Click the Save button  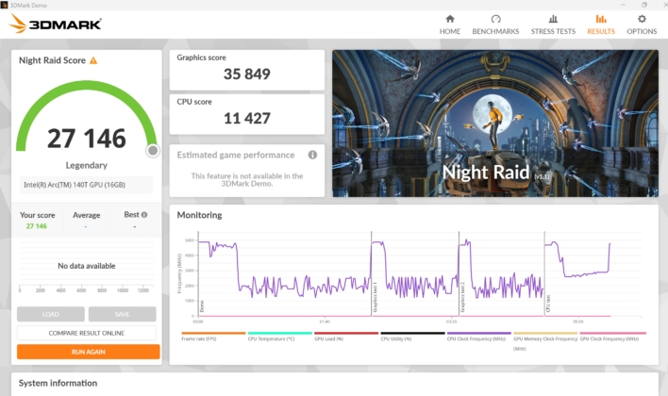click(x=123, y=314)
